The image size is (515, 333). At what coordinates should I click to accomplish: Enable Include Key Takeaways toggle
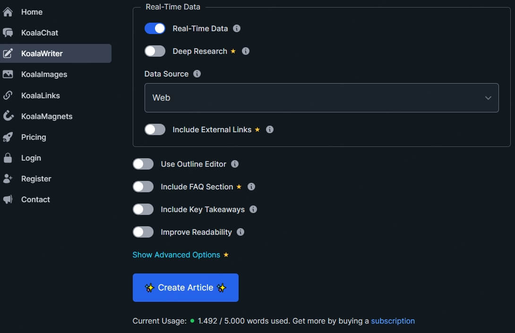[x=143, y=209]
